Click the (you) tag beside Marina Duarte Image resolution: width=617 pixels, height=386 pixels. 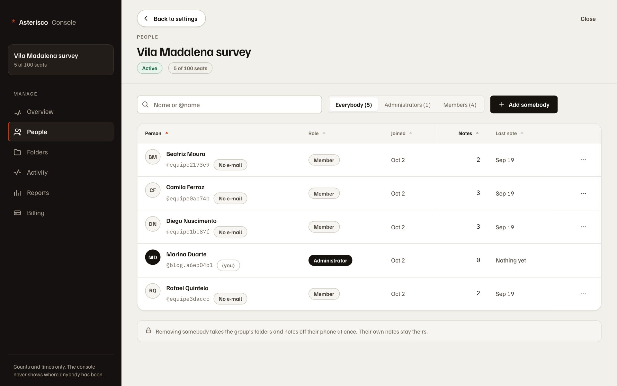point(228,265)
